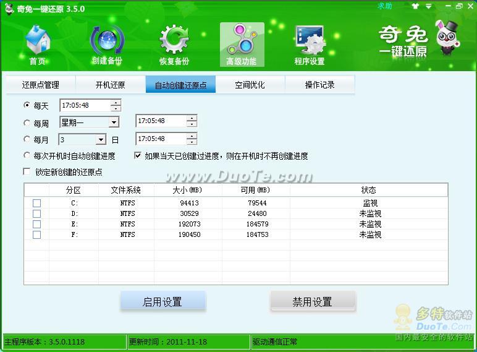
Task: Check the C: partition checkbox
Action: [37, 203]
